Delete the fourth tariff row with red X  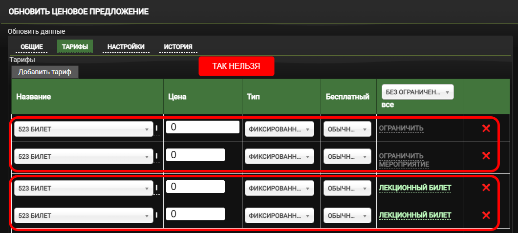[486, 215]
